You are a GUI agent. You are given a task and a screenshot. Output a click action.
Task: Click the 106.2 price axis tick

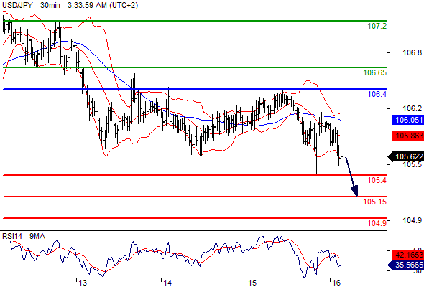(412, 108)
